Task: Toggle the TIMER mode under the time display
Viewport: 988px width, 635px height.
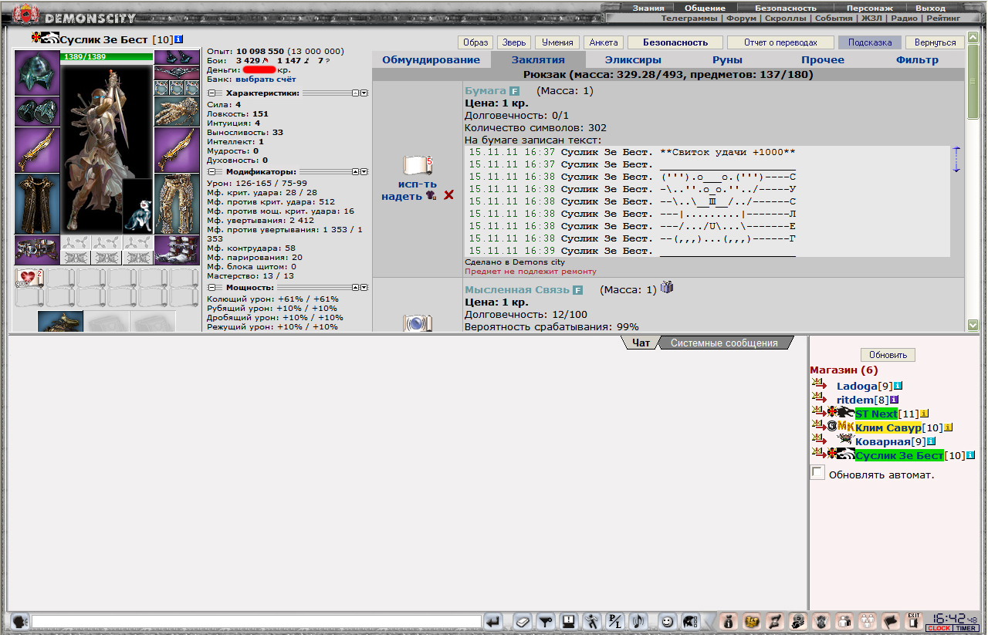Action: [966, 628]
